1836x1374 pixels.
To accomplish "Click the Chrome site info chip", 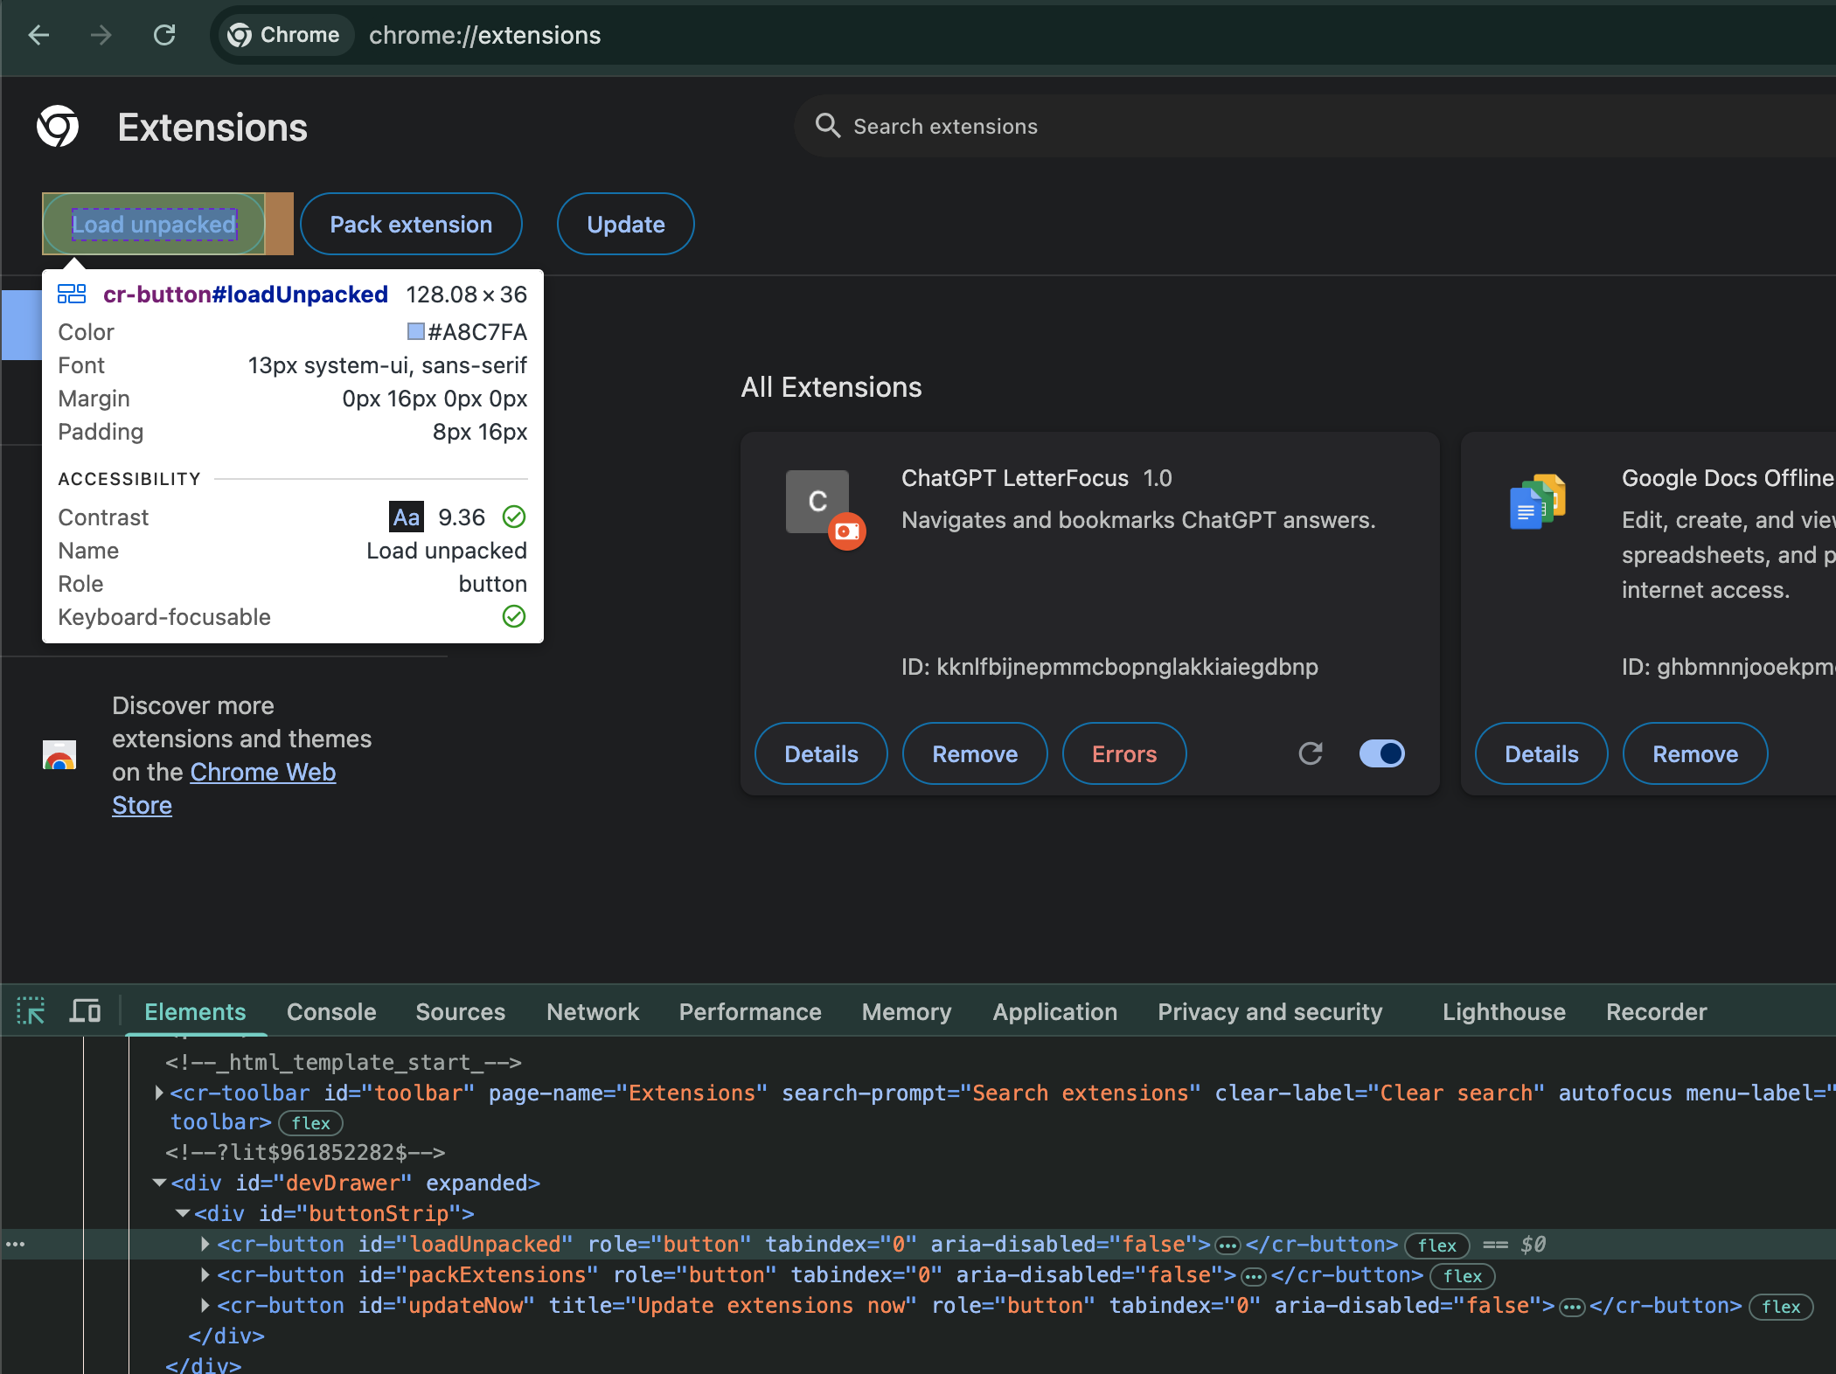I will coord(284,35).
